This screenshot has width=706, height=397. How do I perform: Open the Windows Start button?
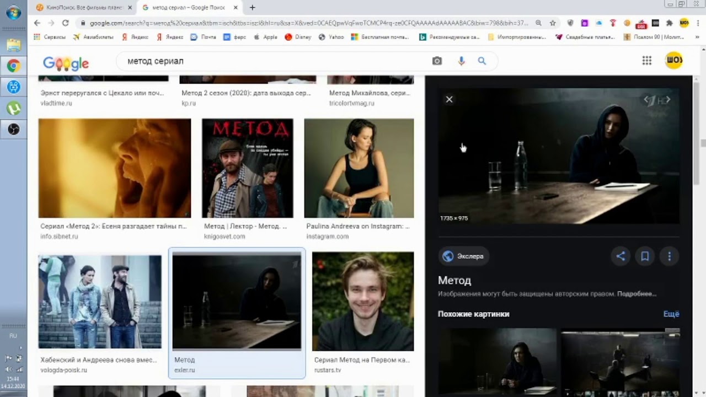pos(14,12)
